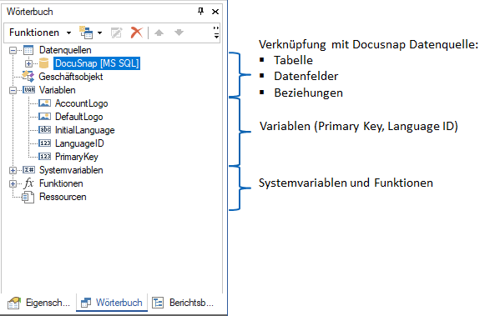This screenshot has height=316, width=485.
Task: Close the Wörterbuch panel
Action: (215, 12)
